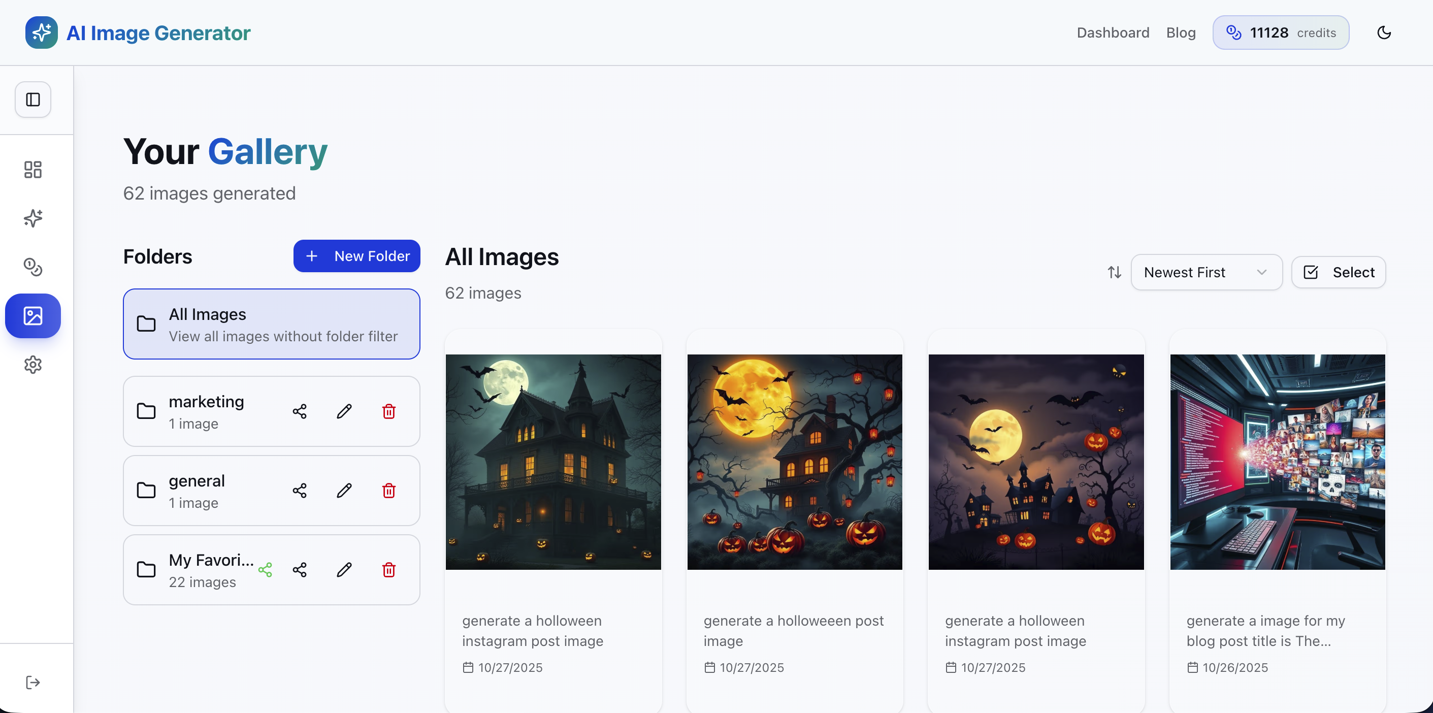1433x713 pixels.
Task: Open the dashboard grid icon in sidebar
Action: 33,170
